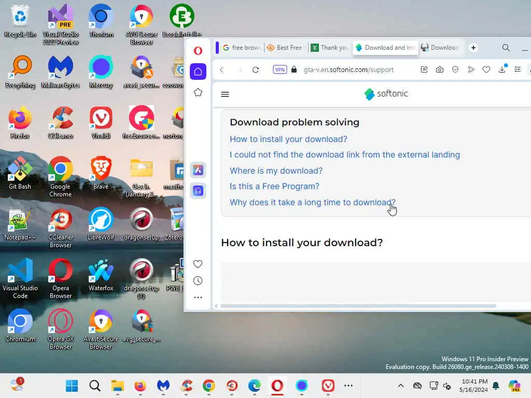Open the Opera logo menu

point(198,51)
